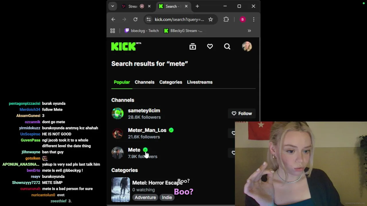
Task: Open the Mete channel avatar
Action: tap(118, 153)
